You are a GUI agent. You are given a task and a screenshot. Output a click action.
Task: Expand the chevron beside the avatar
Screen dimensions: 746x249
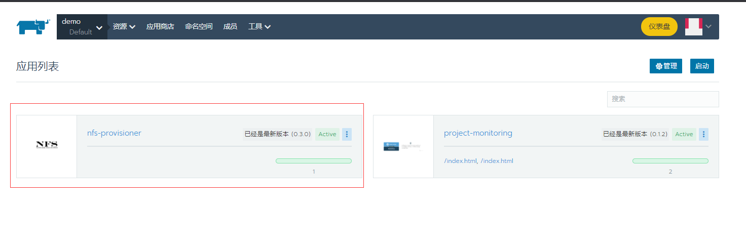[x=708, y=27]
